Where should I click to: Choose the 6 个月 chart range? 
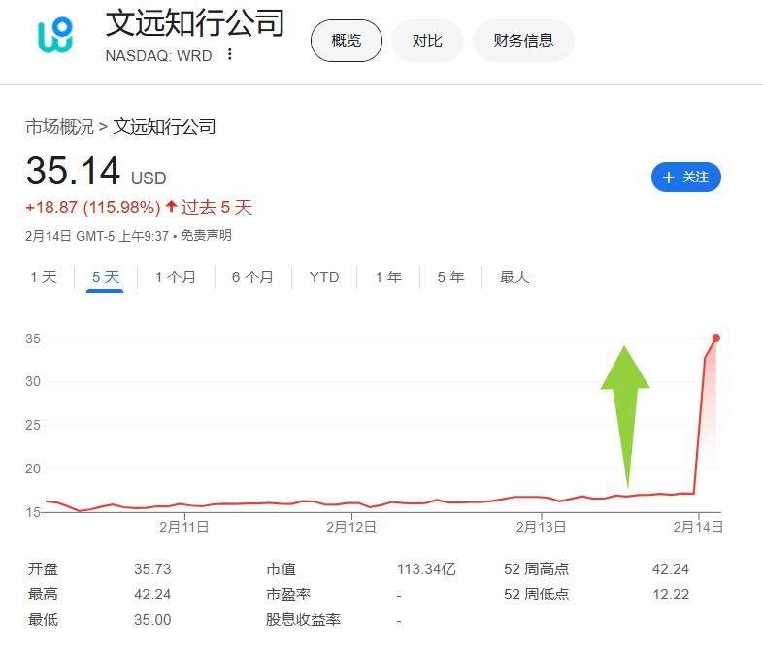tap(252, 277)
